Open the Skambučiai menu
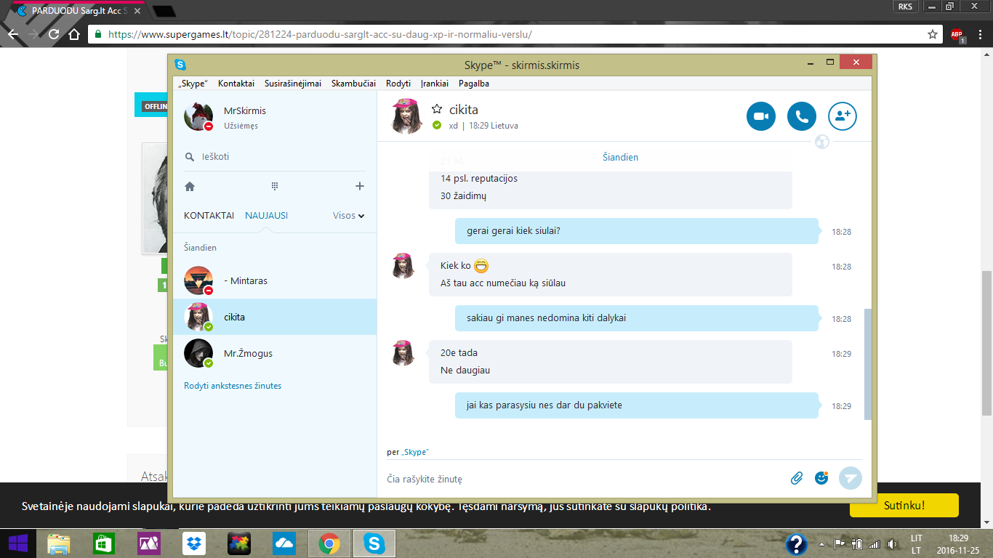The width and height of the screenshot is (993, 558). (353, 84)
